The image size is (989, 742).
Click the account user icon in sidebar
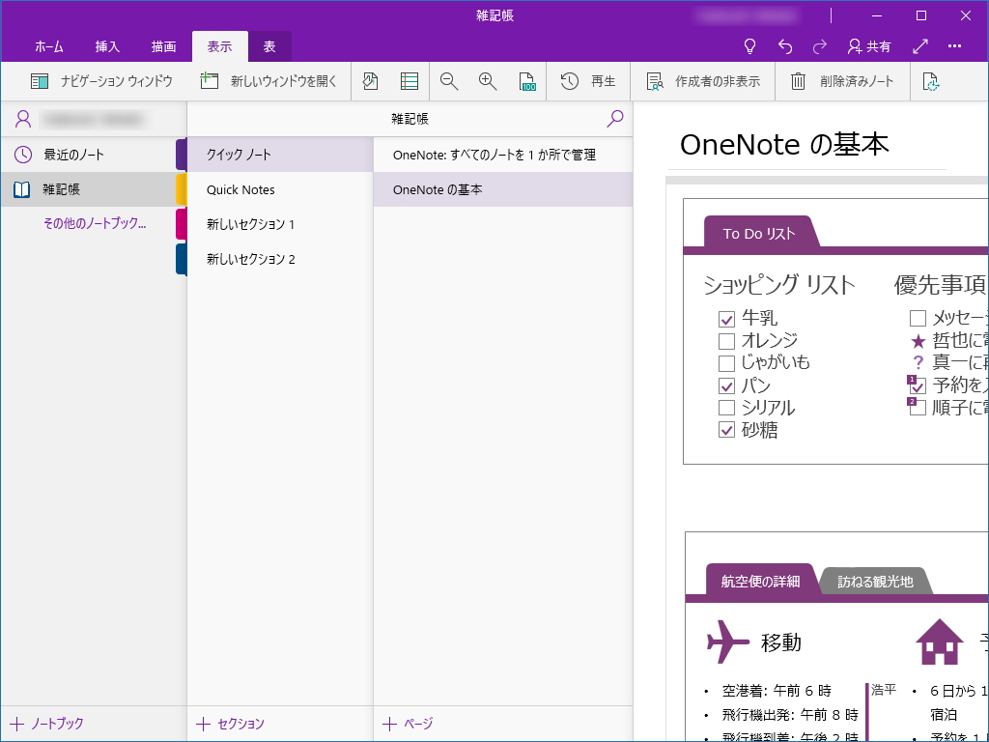coord(23,119)
